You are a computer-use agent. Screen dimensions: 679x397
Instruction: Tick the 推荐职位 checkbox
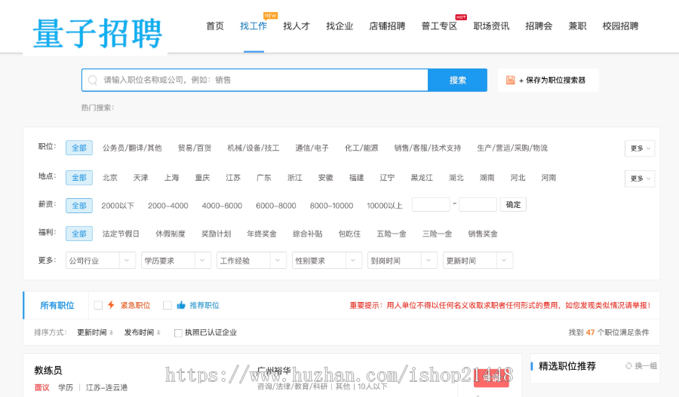pos(167,305)
